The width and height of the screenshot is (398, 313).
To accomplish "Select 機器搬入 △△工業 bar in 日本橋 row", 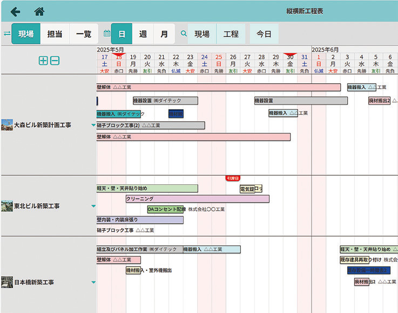I will coord(212,249).
